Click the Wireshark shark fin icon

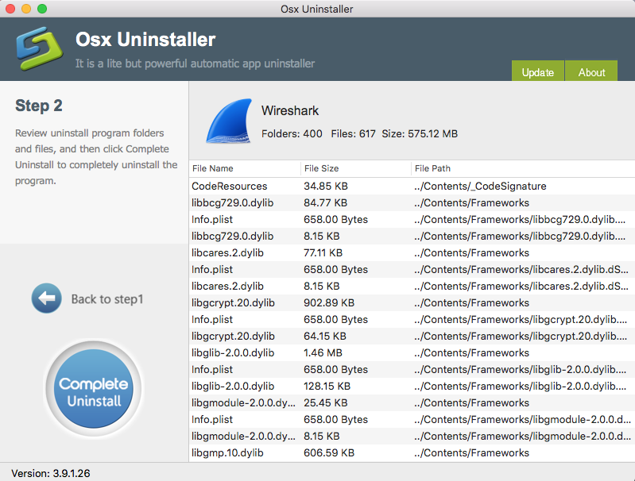(x=229, y=121)
